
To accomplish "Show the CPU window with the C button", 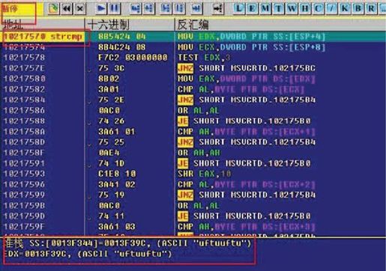I will [318, 9].
